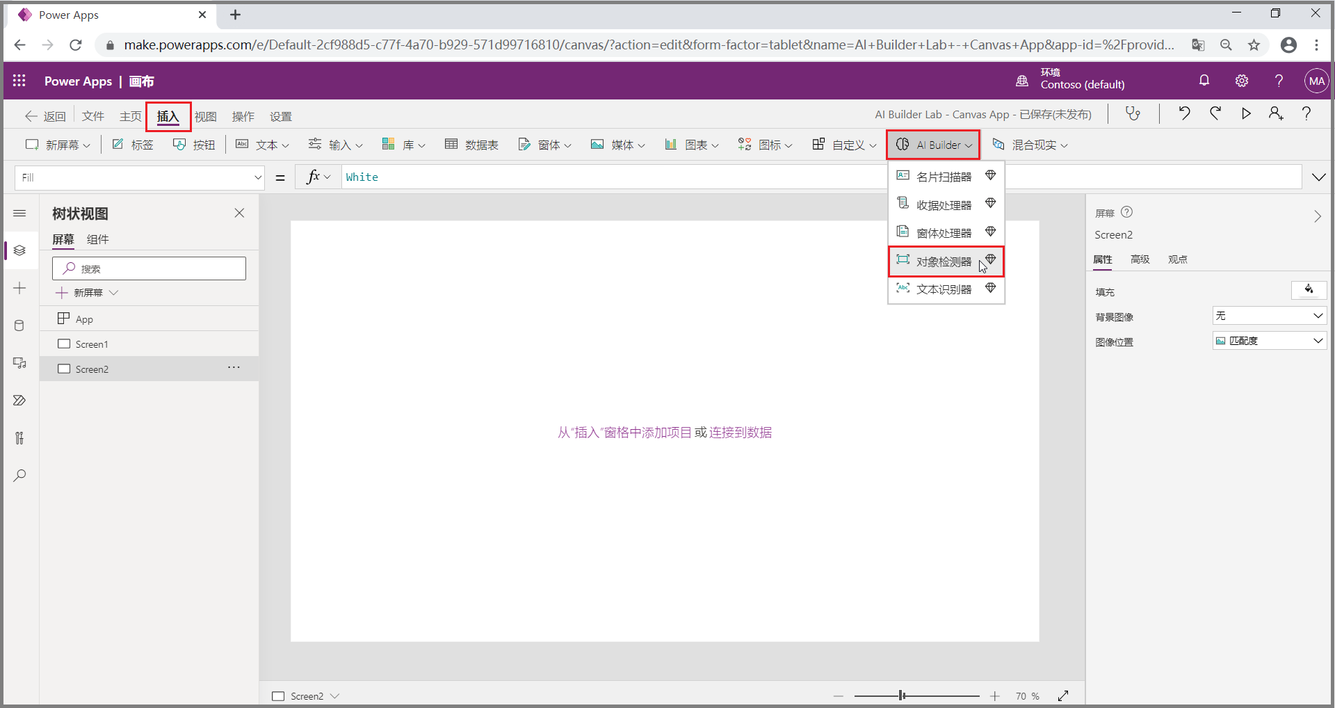Redo the last action

coord(1215,113)
